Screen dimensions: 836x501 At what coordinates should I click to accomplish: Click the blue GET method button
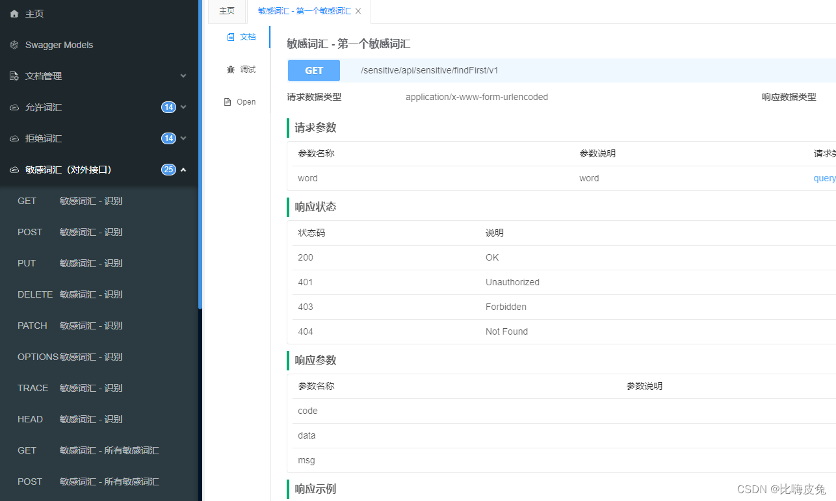(314, 70)
